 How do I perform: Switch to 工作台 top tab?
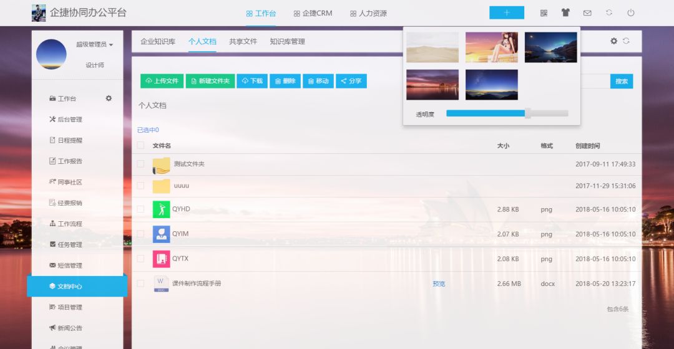261,13
